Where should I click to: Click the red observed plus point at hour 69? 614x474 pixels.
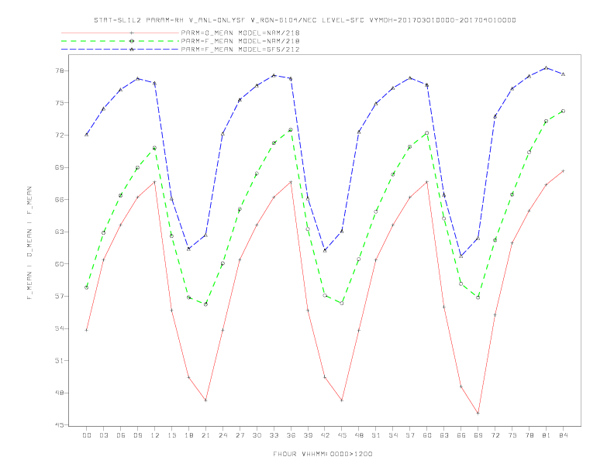click(478, 413)
